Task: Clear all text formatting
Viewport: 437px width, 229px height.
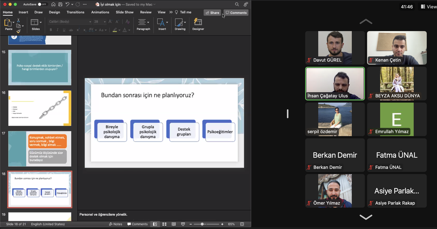Action: coord(127,21)
